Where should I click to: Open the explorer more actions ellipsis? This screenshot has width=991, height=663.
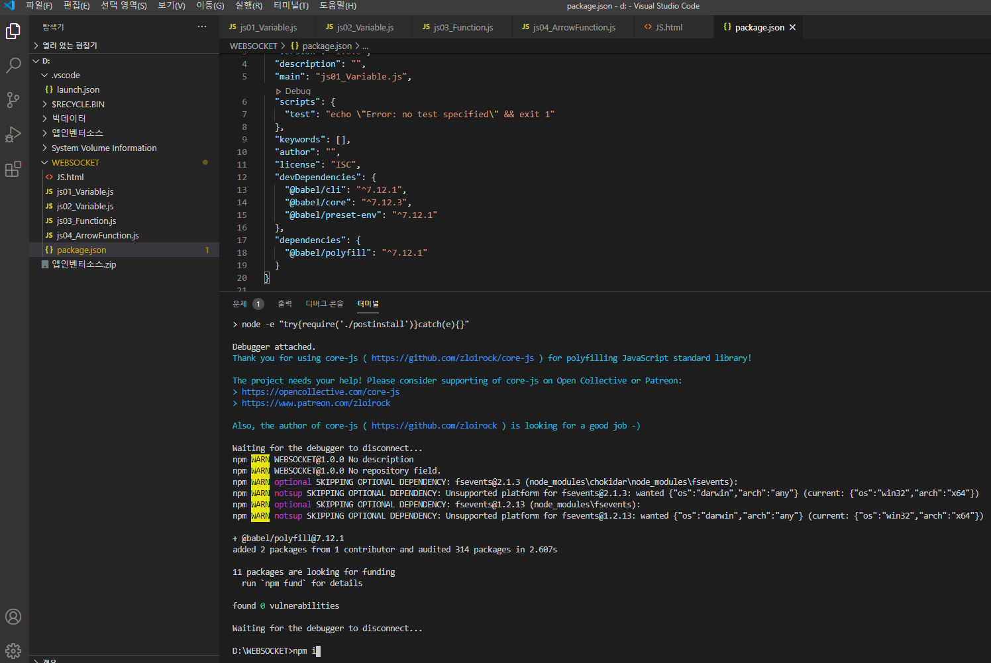coord(202,26)
